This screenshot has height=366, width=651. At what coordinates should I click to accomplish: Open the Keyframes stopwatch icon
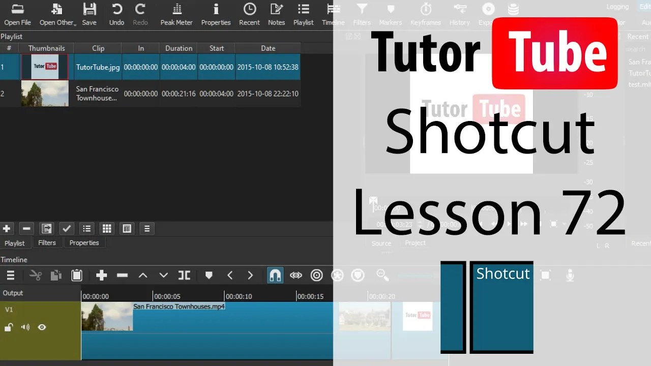426,9
